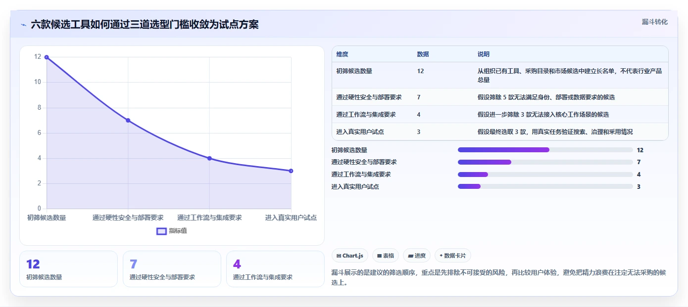Select the 数据卡片 chip
Screen dimensions: 688x307
(x=453, y=256)
